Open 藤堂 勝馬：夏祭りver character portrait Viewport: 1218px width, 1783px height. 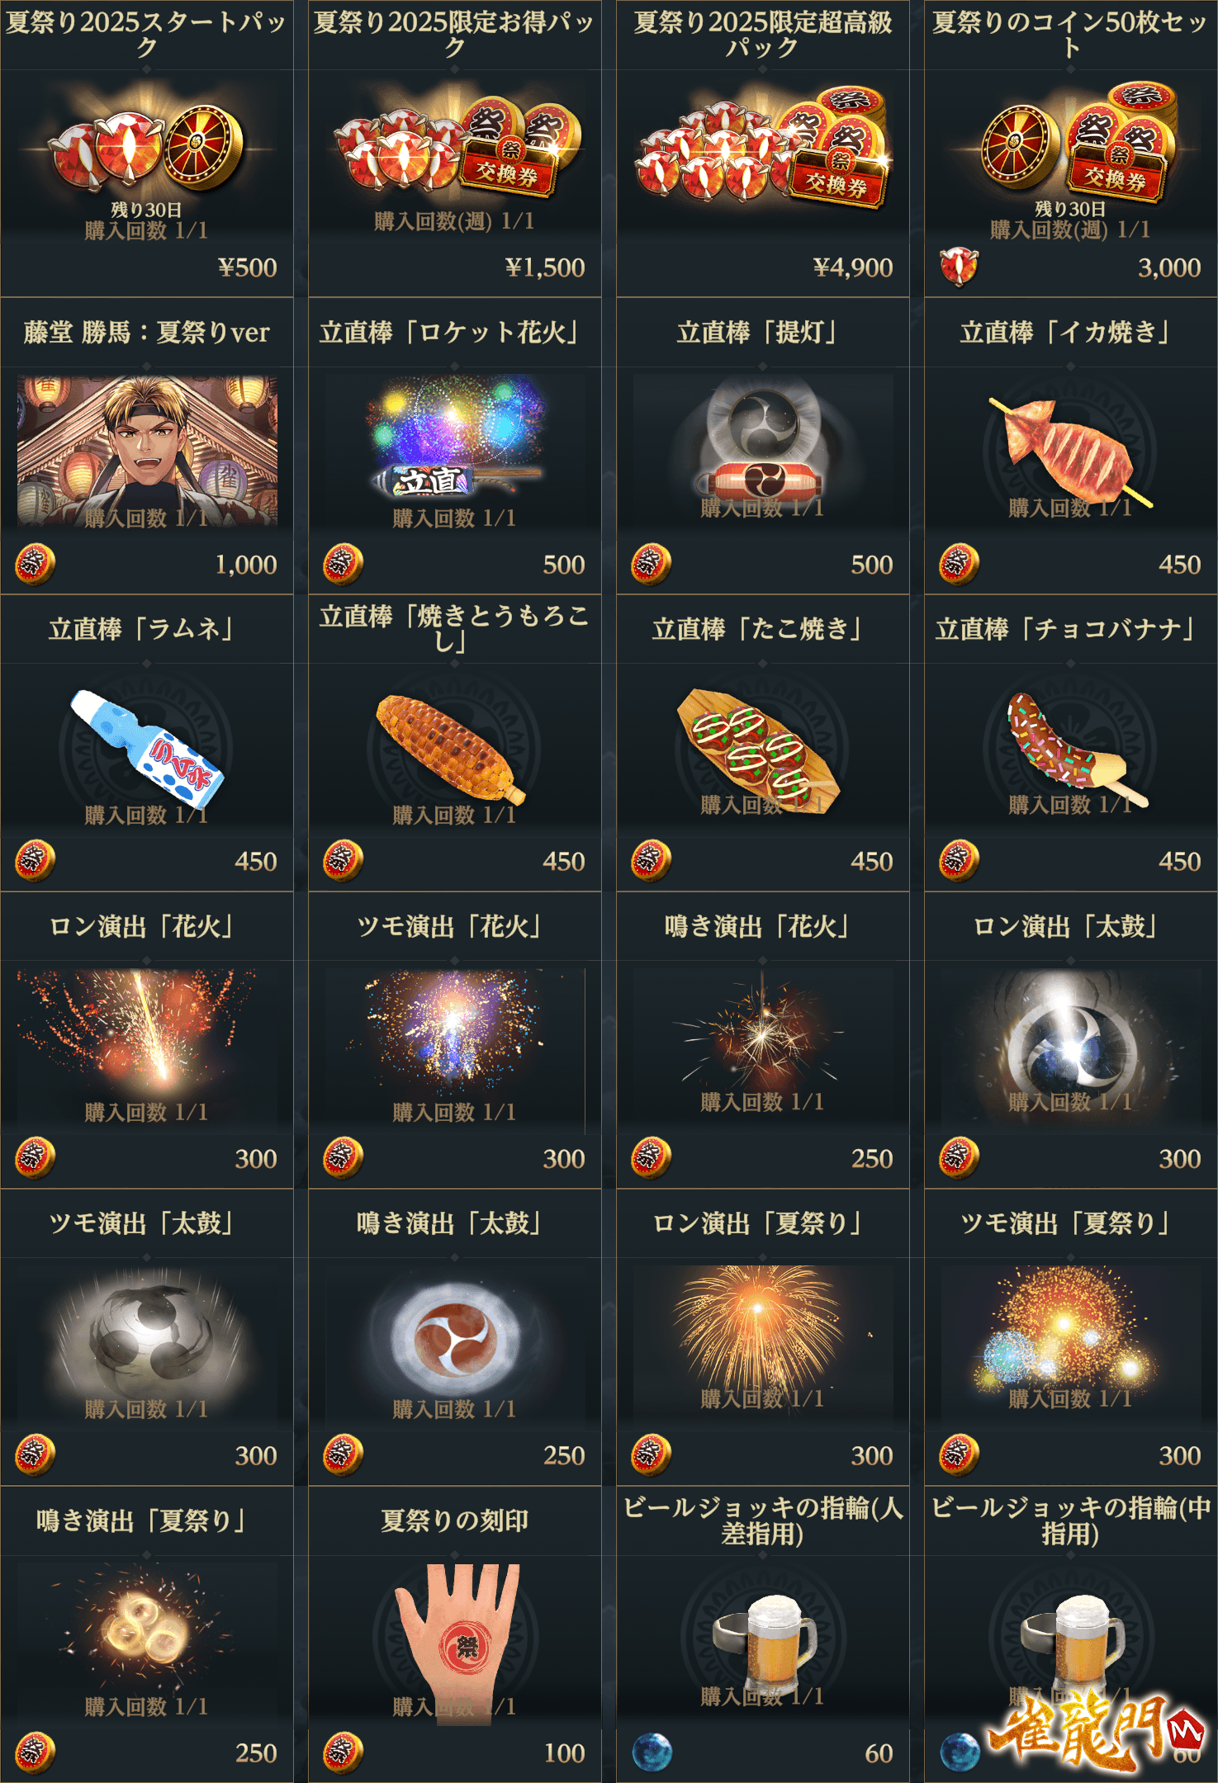coord(147,451)
